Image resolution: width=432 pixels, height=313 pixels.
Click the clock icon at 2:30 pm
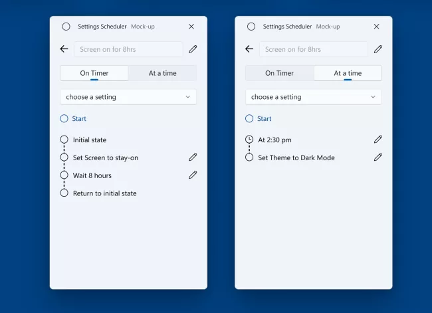pos(249,140)
